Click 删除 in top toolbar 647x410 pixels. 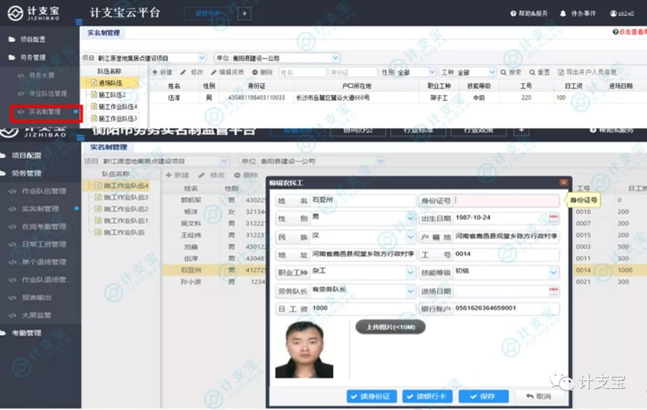tap(262, 72)
